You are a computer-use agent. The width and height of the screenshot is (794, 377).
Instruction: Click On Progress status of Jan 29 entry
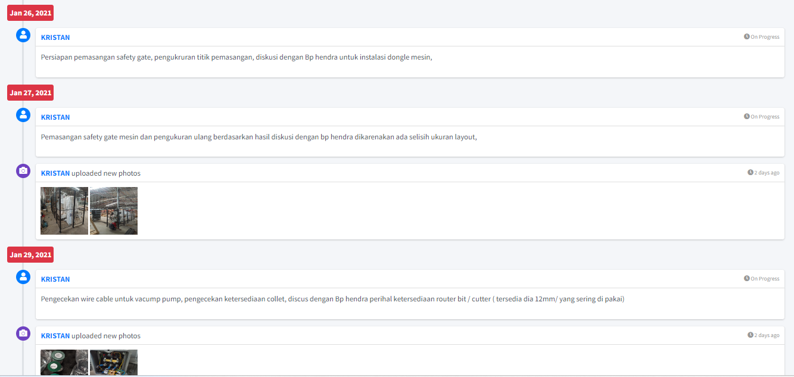click(765, 279)
